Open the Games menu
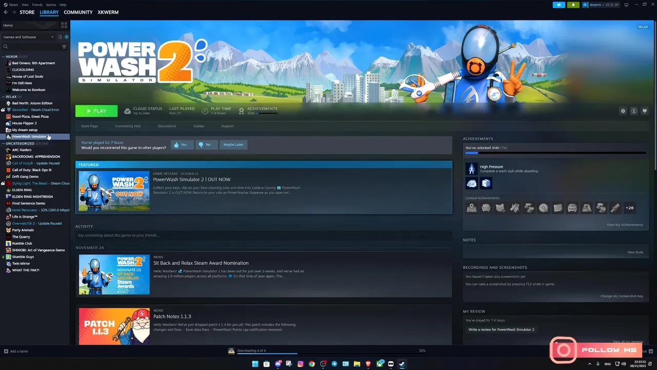The height and width of the screenshot is (370, 657). point(51,5)
